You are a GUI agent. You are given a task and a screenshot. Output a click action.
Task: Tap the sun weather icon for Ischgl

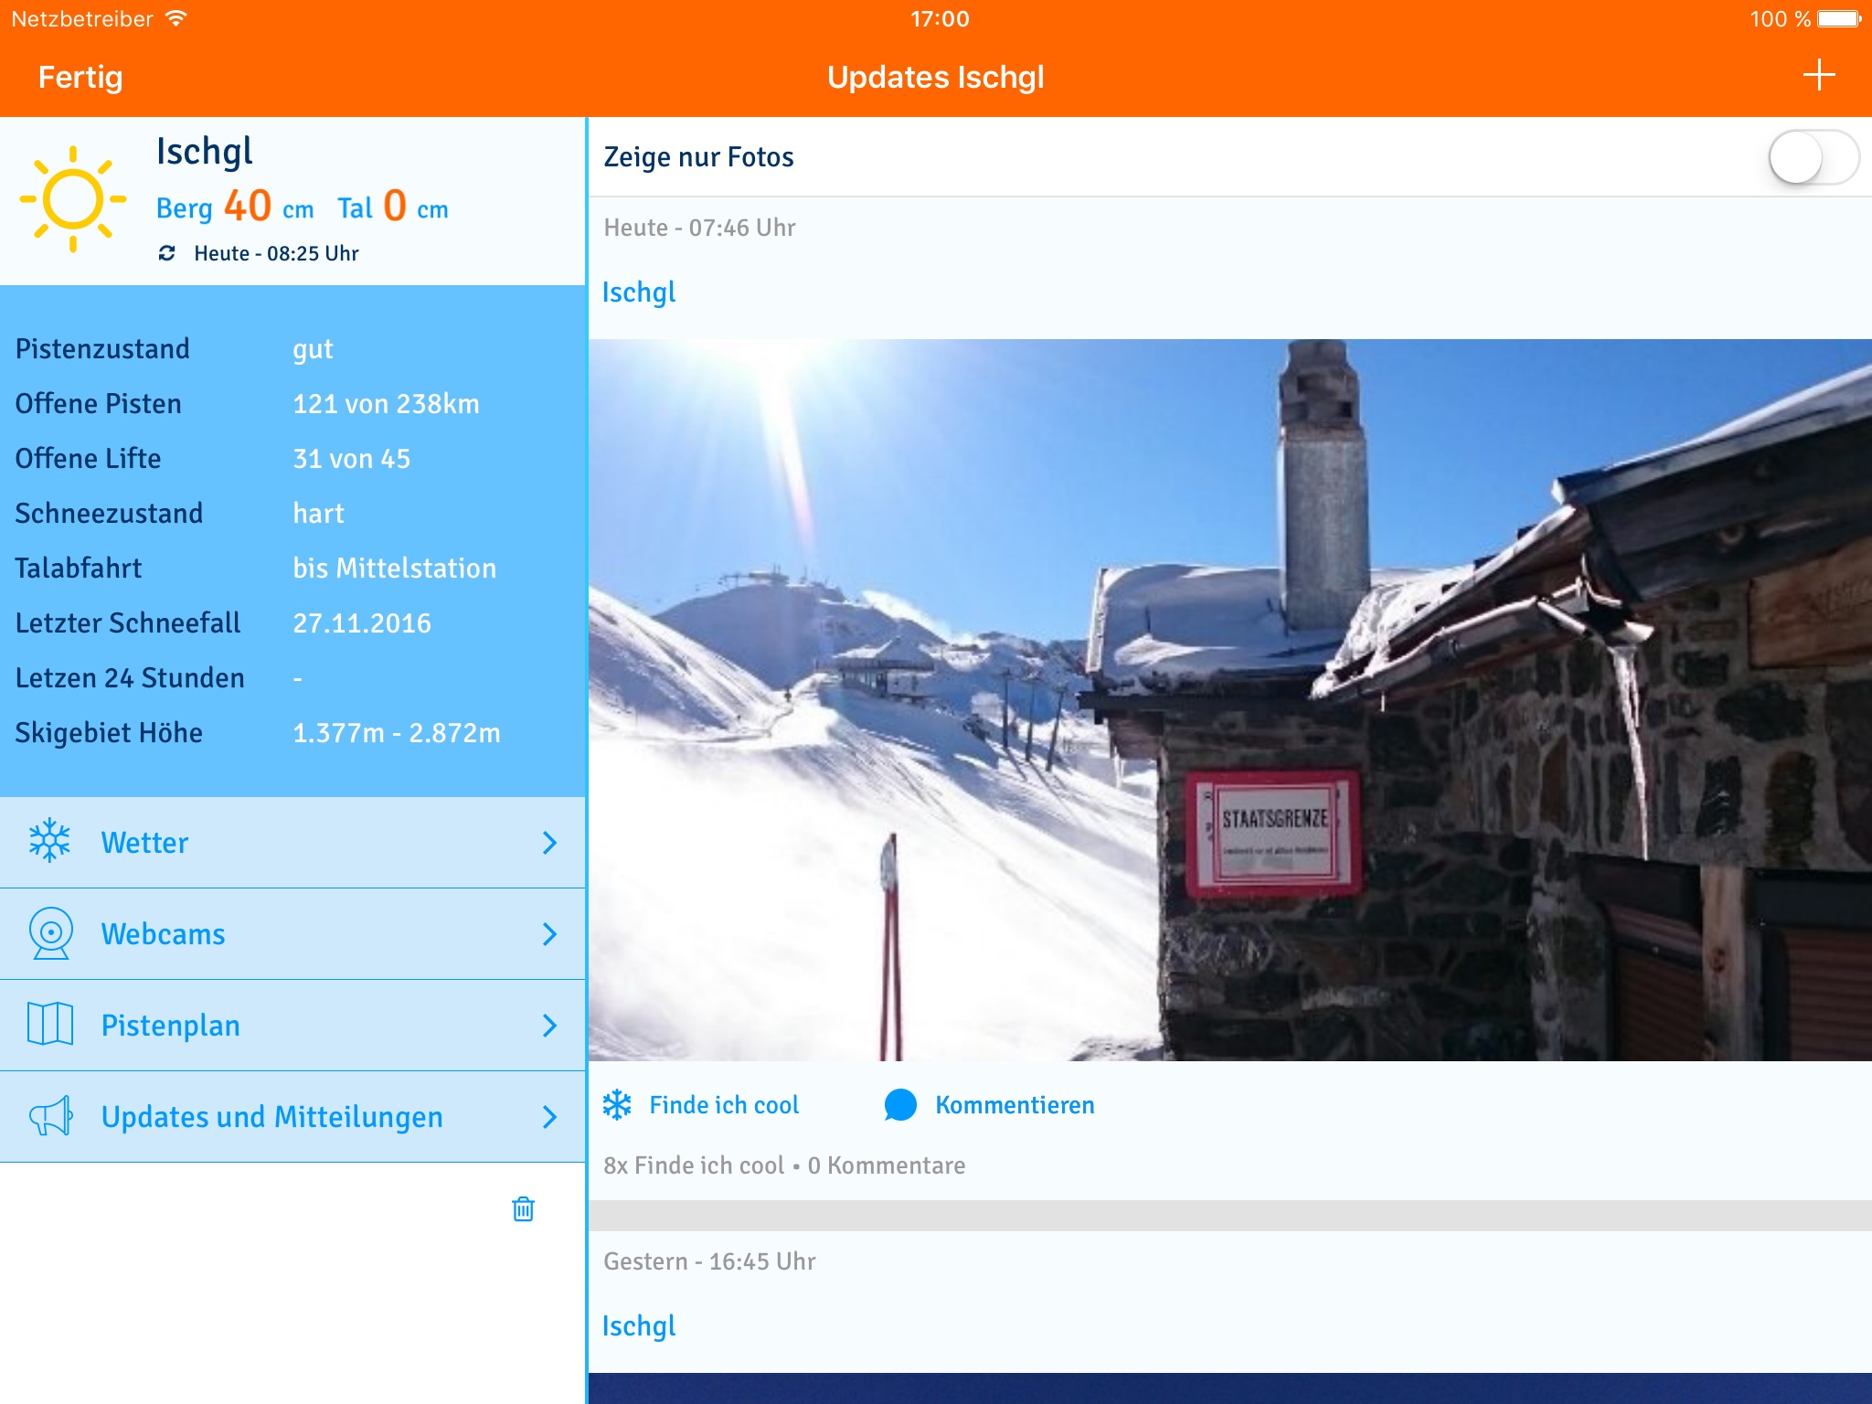point(73,199)
